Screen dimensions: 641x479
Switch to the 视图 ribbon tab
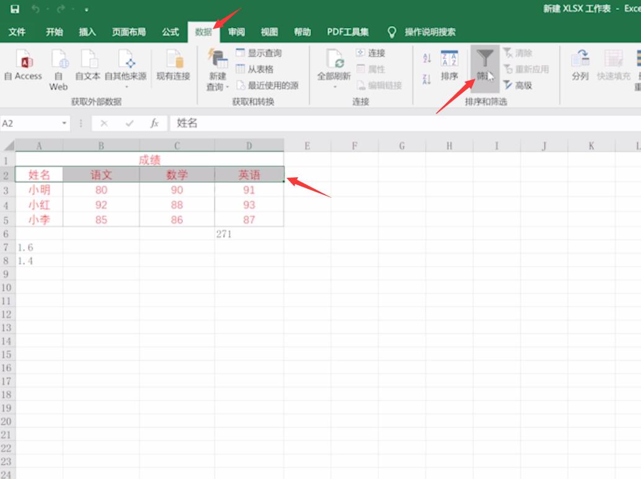pyautogui.click(x=269, y=32)
